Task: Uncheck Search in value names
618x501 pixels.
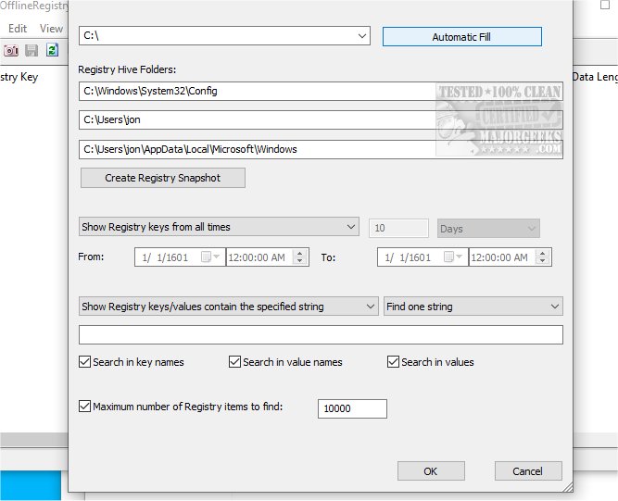Action: [x=235, y=362]
